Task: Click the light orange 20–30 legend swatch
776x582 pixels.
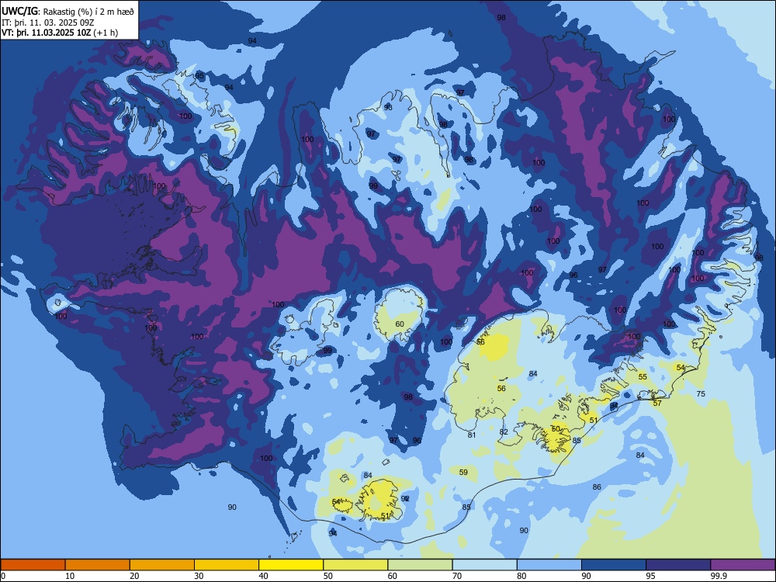Action: 162,565
